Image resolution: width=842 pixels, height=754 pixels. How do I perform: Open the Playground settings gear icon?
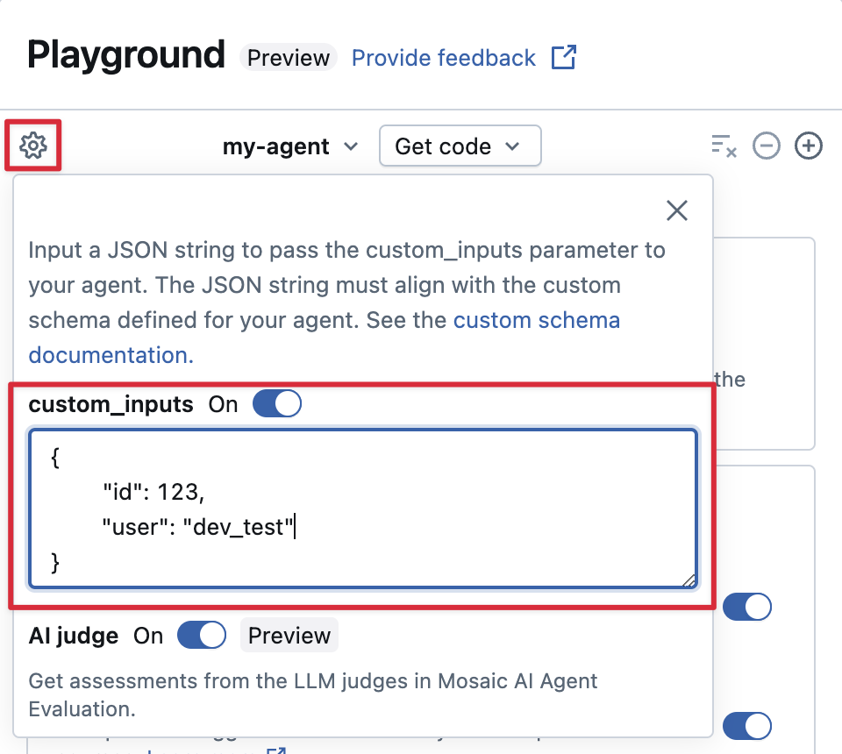point(32,146)
